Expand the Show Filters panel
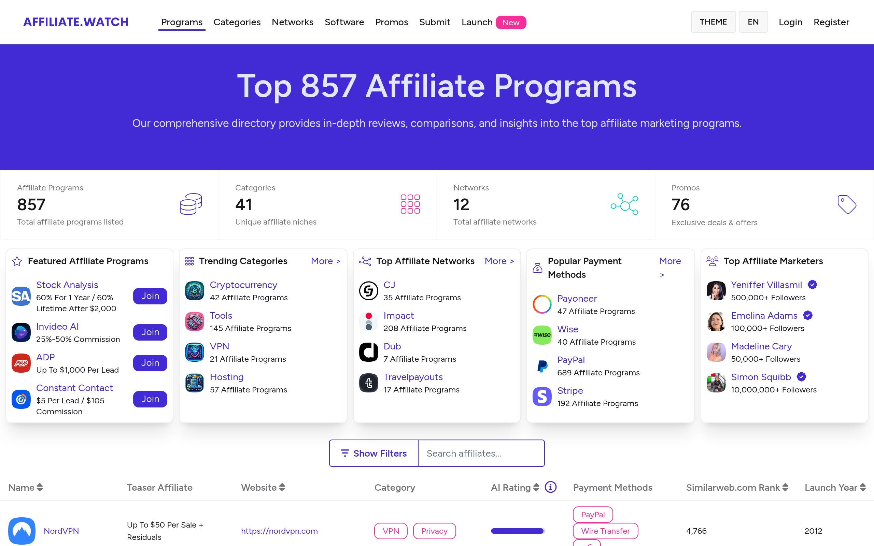The height and width of the screenshot is (546, 874). (374, 453)
